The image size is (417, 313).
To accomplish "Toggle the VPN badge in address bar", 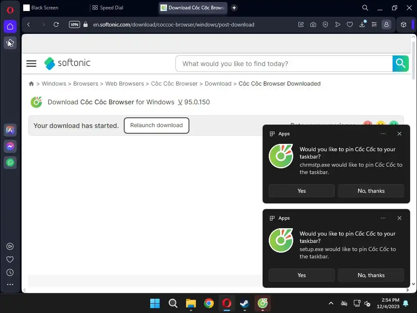I will 75,24.
